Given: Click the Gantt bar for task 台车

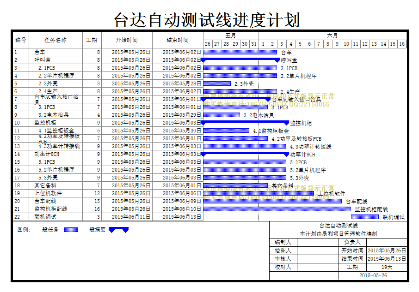Looking at the screenshot, I should pos(240,52).
